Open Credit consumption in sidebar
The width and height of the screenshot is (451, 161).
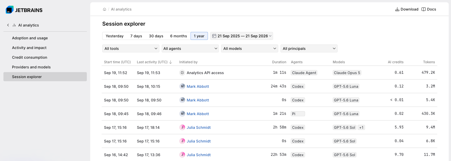point(45,57)
